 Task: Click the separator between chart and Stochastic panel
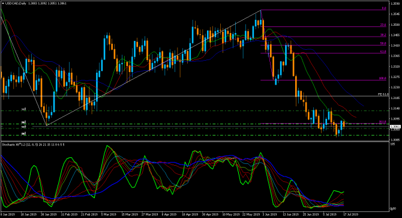195,141
